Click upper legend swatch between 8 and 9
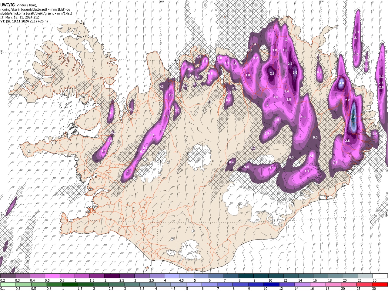388x291 pixels. 246,276
